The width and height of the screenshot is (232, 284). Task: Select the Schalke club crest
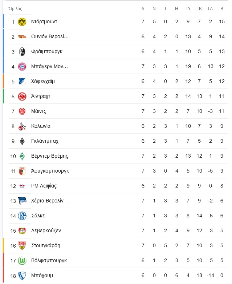tap(22, 216)
